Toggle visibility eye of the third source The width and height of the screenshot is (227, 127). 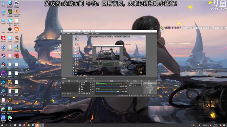(x=91, y=86)
